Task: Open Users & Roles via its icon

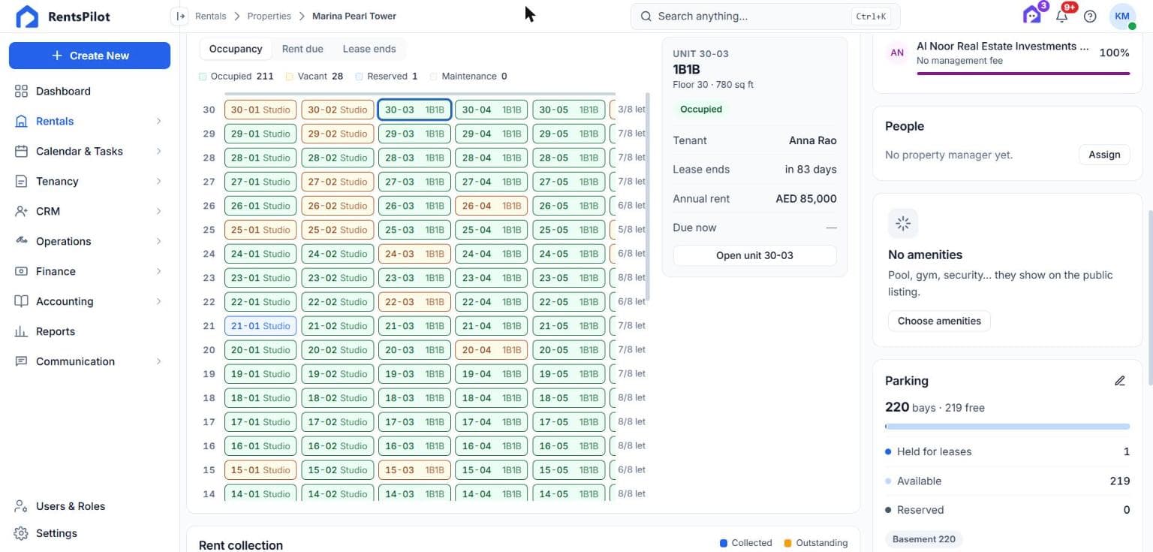Action: tap(21, 506)
